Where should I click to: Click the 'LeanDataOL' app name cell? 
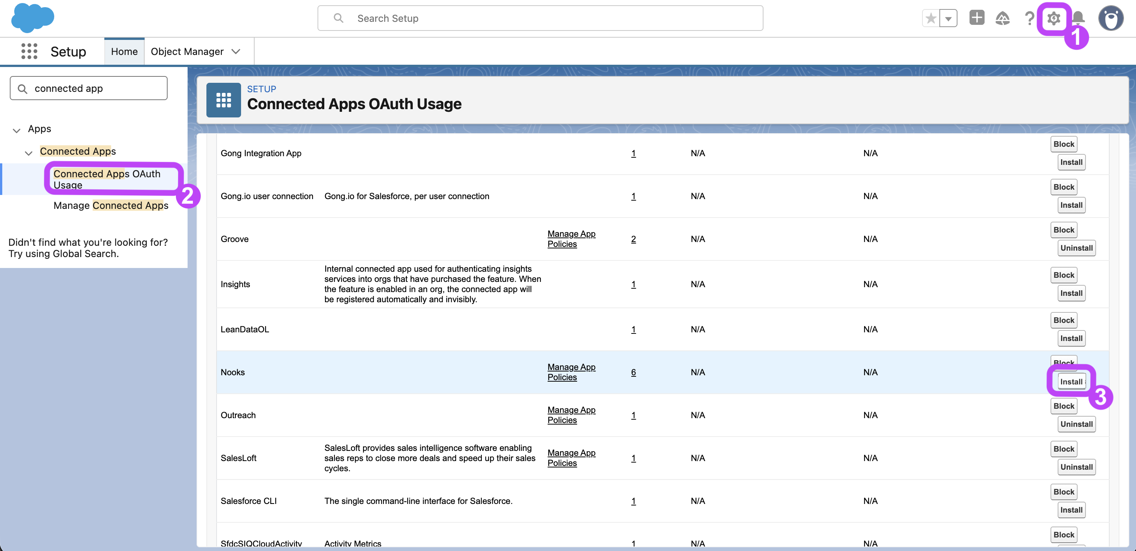click(245, 329)
